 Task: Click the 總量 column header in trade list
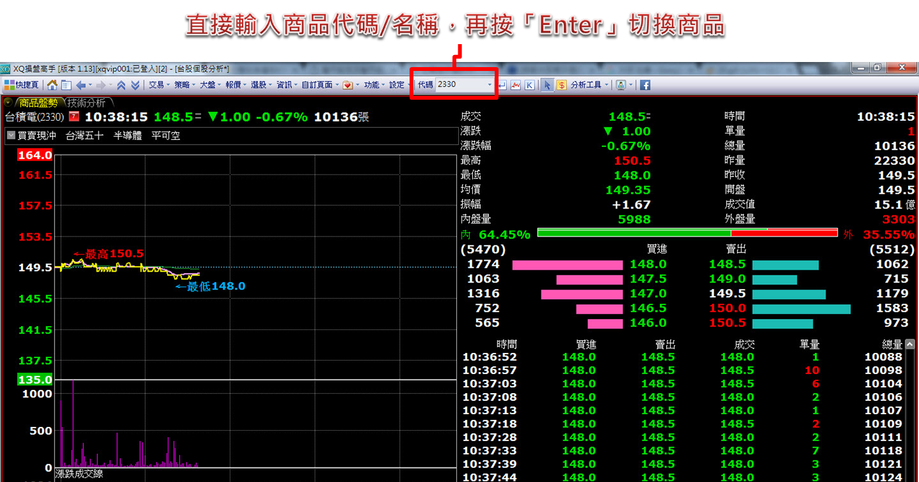click(x=892, y=345)
